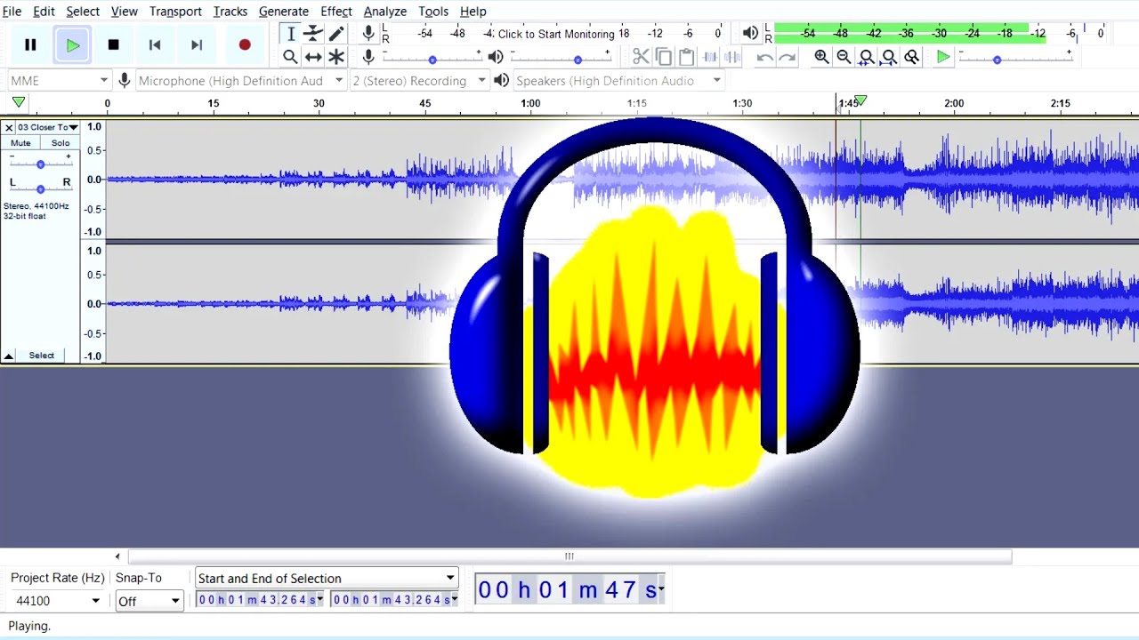Click the record meter microphone icon
1139x640 pixels.
(x=368, y=34)
